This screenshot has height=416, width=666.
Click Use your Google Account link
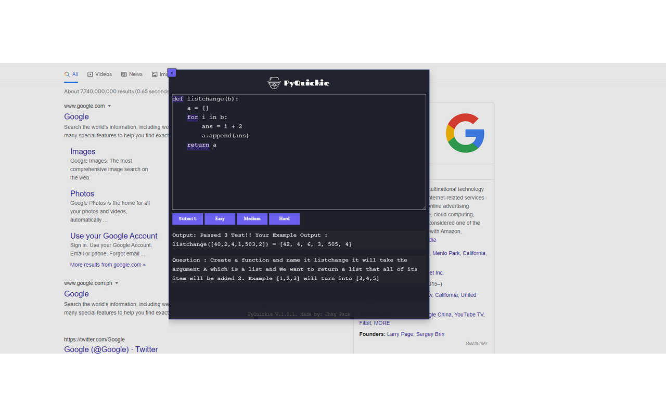tap(113, 236)
